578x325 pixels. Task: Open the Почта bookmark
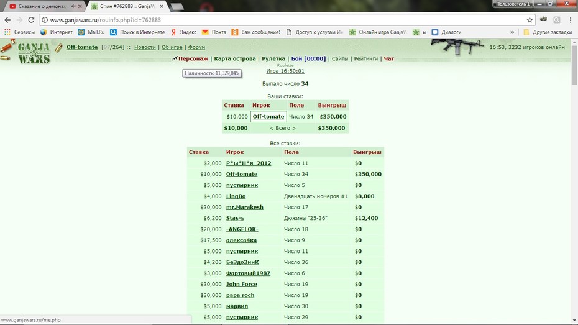tap(214, 32)
